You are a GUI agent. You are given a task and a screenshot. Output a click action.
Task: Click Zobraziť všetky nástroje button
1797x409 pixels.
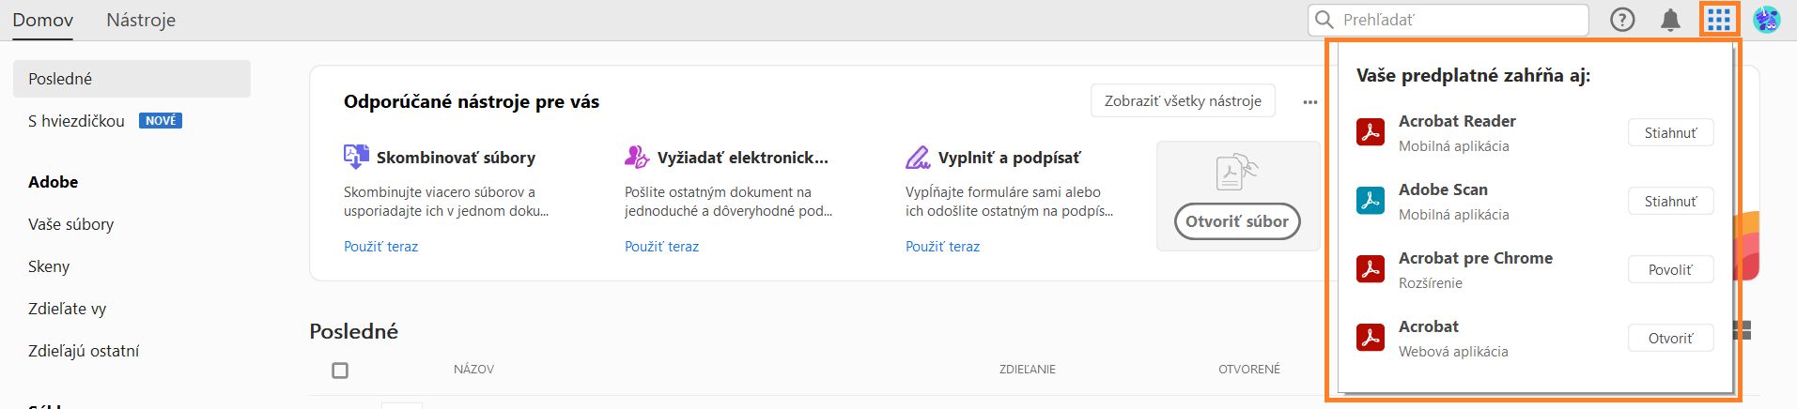1183,100
